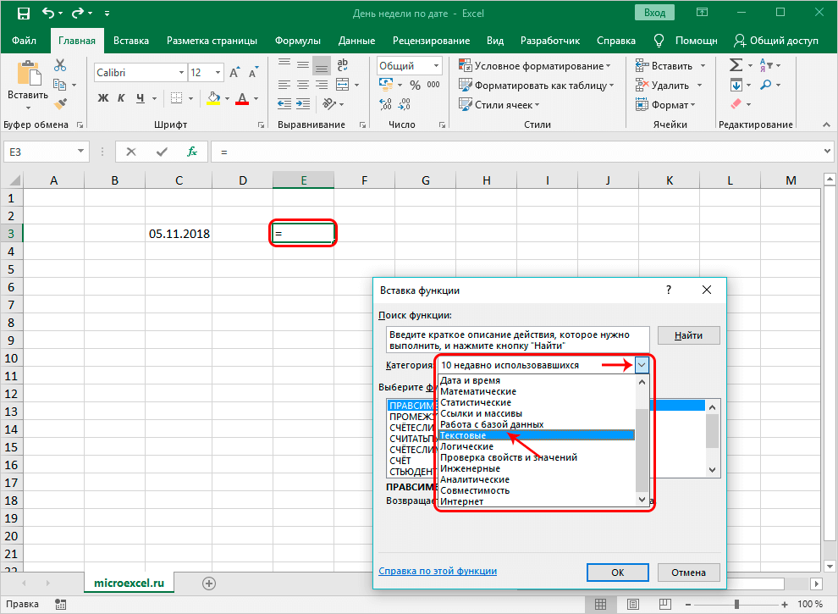Save the workbook with the floppy icon
This screenshot has width=838, height=614.
click(24, 14)
